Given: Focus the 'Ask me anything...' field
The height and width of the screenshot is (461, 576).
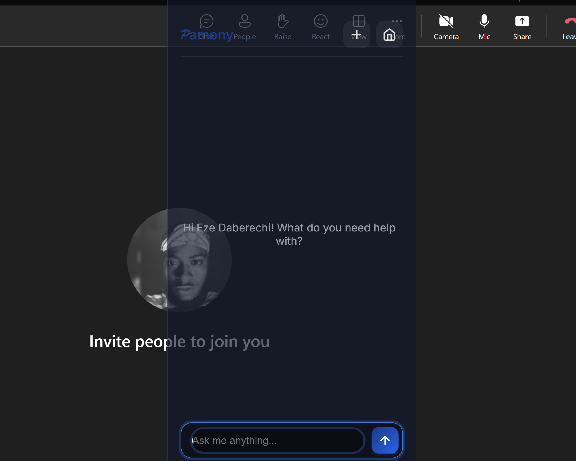Looking at the screenshot, I should coord(277,440).
